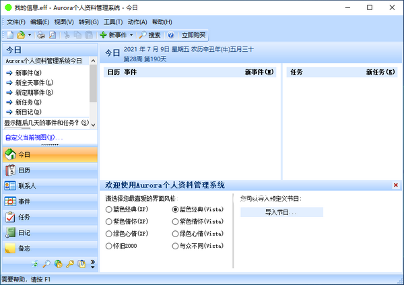This screenshot has height=285, width=404.
Task: Click the 任务 column header
Action: point(296,72)
